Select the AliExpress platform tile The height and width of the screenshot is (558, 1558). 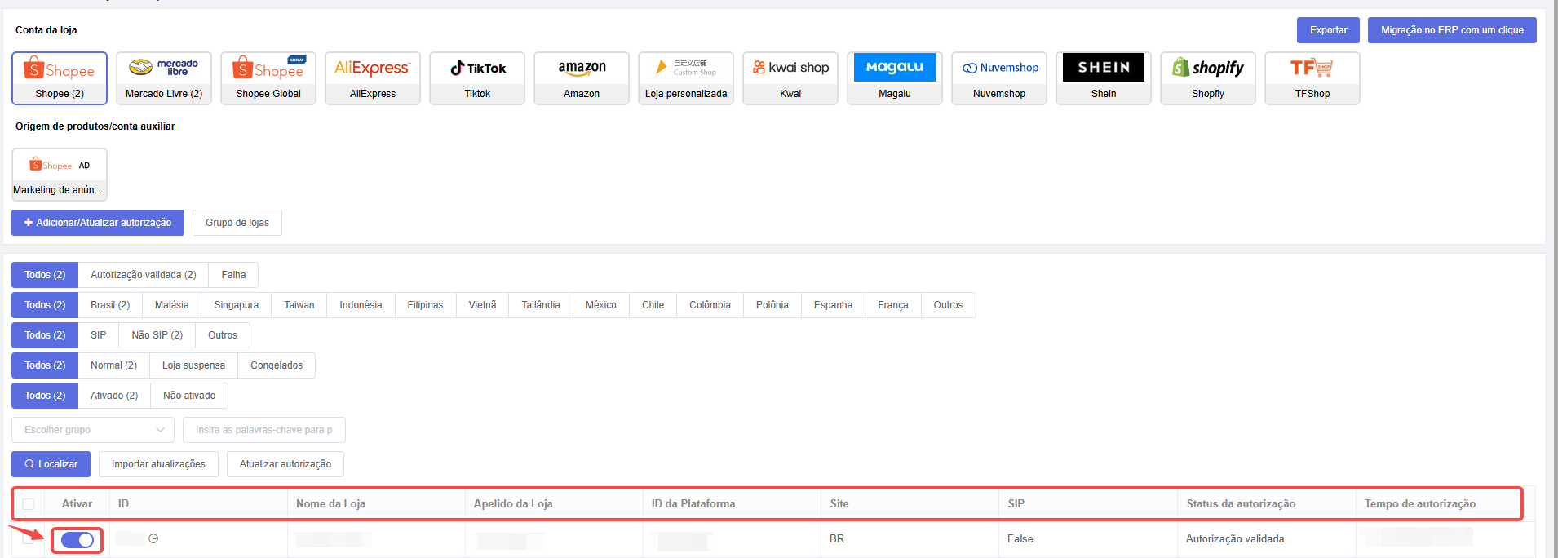coord(373,78)
